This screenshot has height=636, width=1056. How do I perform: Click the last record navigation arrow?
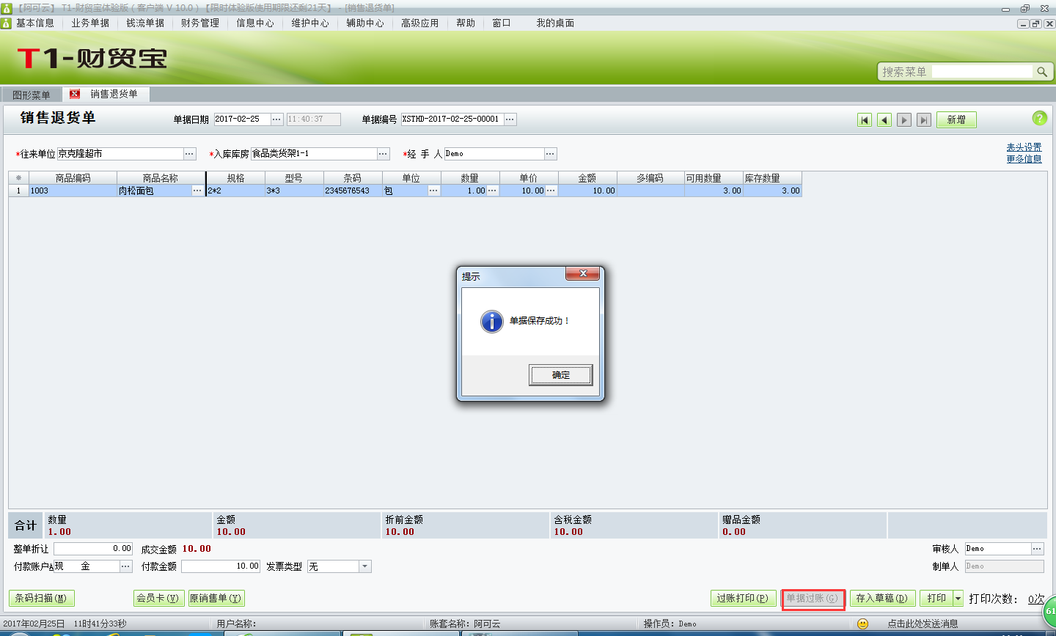coord(923,119)
